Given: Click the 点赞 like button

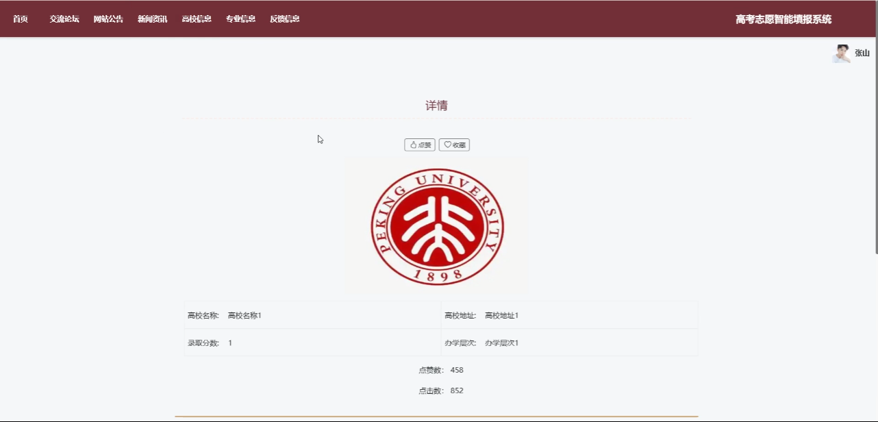Looking at the screenshot, I should [x=420, y=145].
